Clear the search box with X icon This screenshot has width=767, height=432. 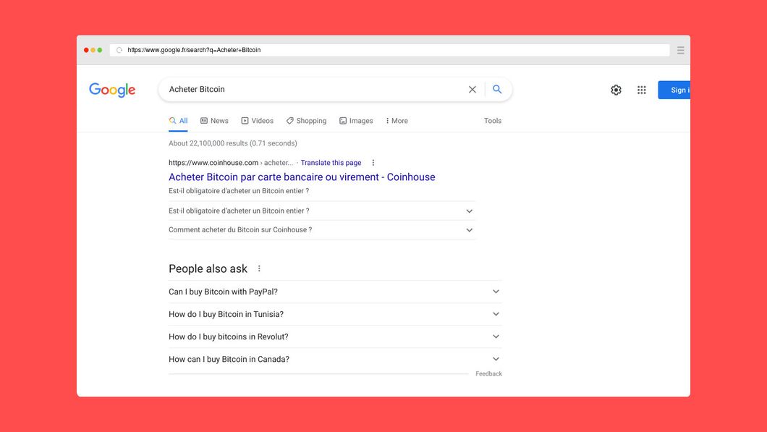[x=472, y=90]
